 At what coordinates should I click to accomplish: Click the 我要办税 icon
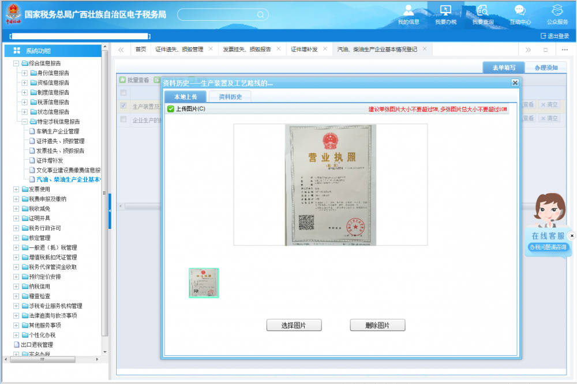(445, 11)
